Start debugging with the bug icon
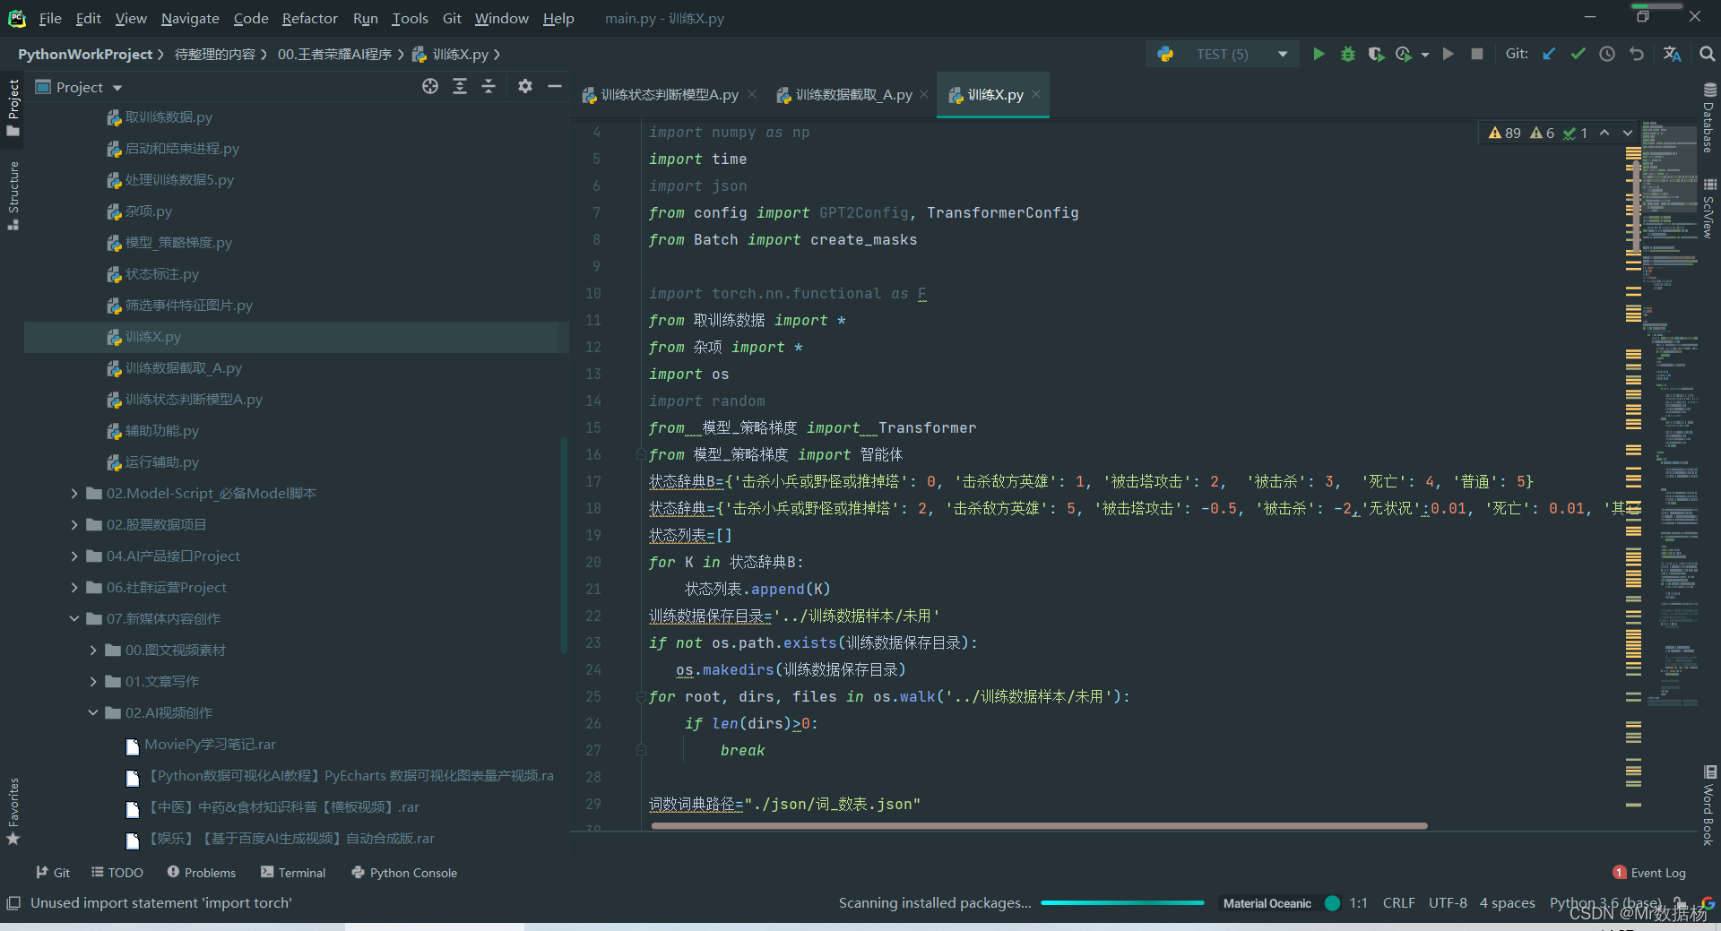The image size is (1721, 931). (x=1347, y=55)
